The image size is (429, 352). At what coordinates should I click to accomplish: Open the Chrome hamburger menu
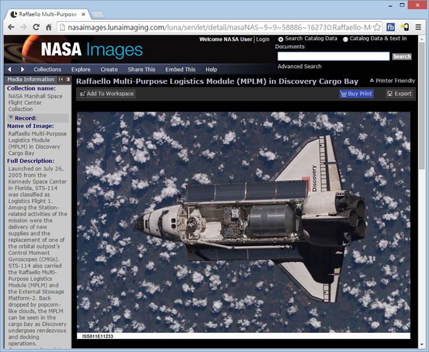click(x=418, y=27)
